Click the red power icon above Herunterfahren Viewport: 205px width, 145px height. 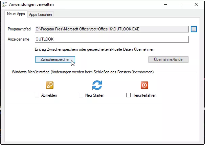click(x=144, y=85)
